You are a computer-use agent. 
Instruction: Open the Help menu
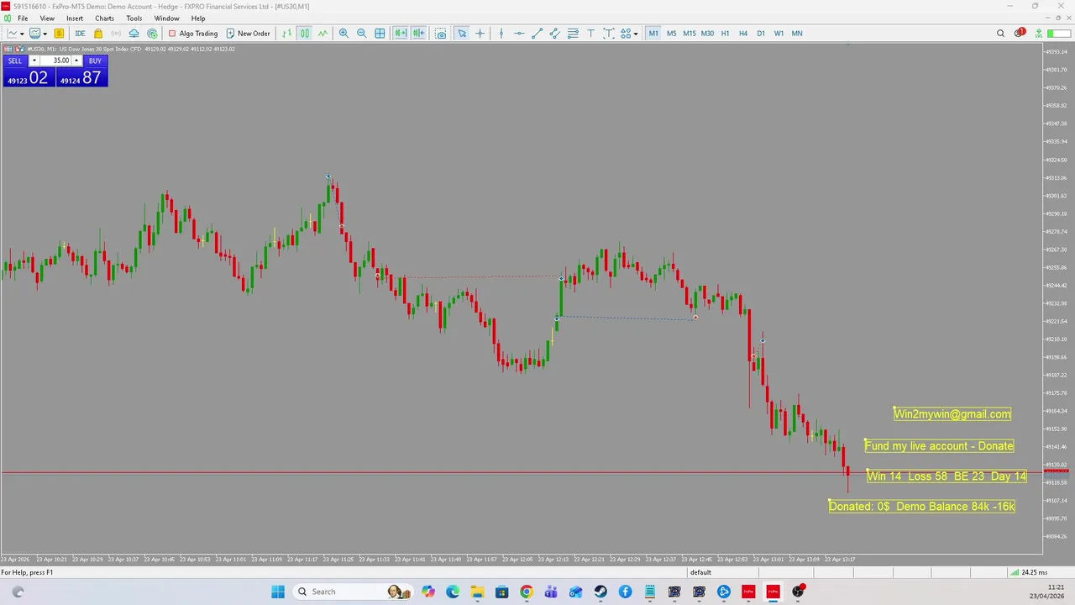click(x=198, y=18)
